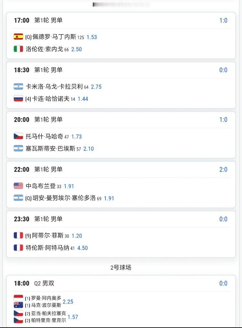Pick the 4.50 odds for 特伦斯·阿特马纳
The width and height of the screenshot is (242, 328).
(x=83, y=248)
